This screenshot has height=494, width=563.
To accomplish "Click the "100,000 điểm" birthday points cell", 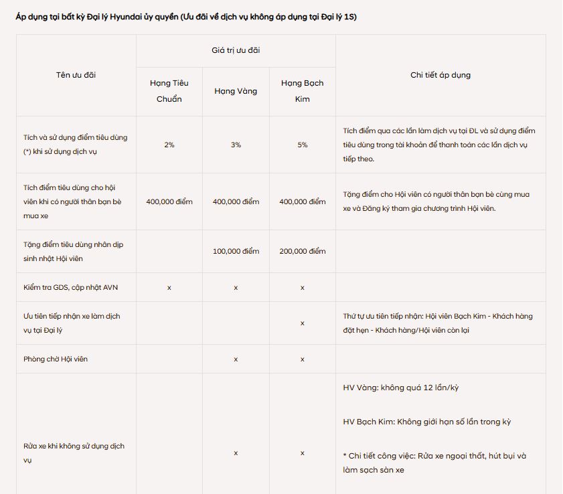I will point(236,251).
